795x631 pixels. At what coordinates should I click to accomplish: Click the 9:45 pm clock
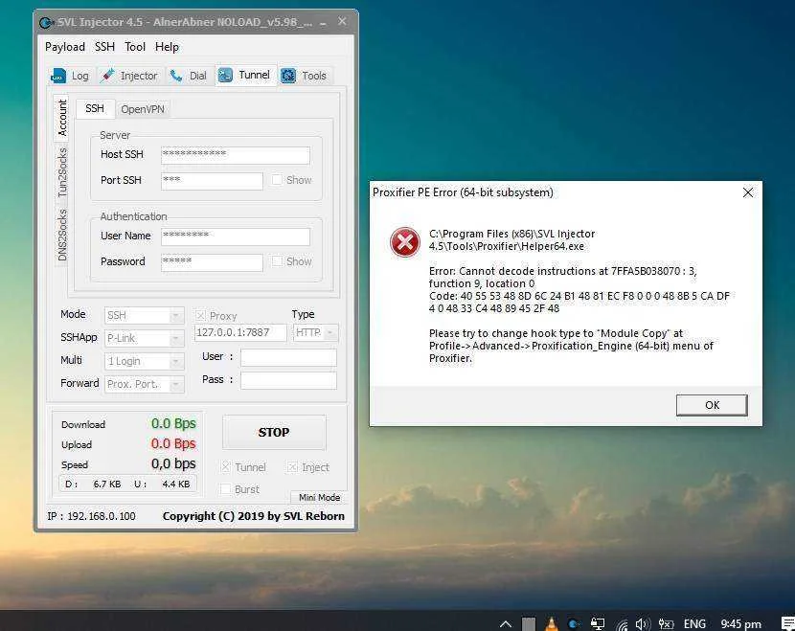pyautogui.click(x=740, y=624)
